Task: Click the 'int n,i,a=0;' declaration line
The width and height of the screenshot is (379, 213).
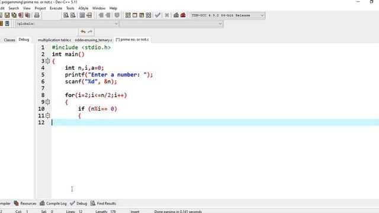Action: pos(84,68)
